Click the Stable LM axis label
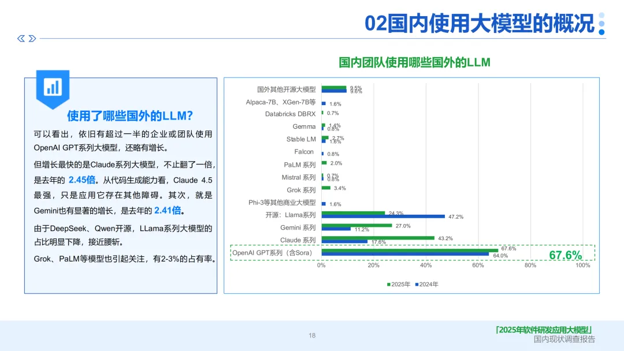Image resolution: width=624 pixels, height=351 pixels. 301,139
